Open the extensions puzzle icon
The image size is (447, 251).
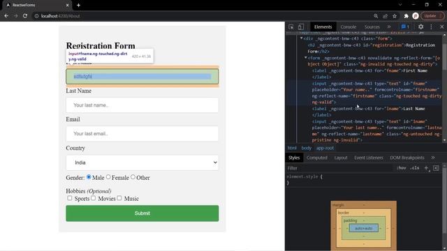tap(406, 16)
